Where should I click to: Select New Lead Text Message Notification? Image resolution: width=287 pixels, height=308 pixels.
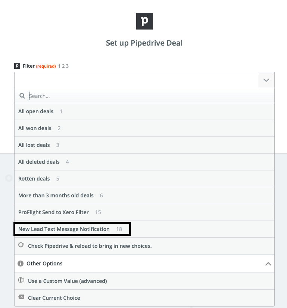pyautogui.click(x=64, y=229)
